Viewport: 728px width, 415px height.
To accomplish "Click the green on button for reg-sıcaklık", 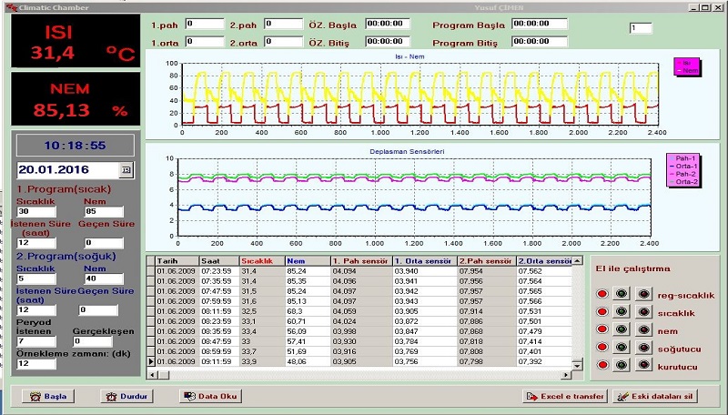I will pos(622,293).
